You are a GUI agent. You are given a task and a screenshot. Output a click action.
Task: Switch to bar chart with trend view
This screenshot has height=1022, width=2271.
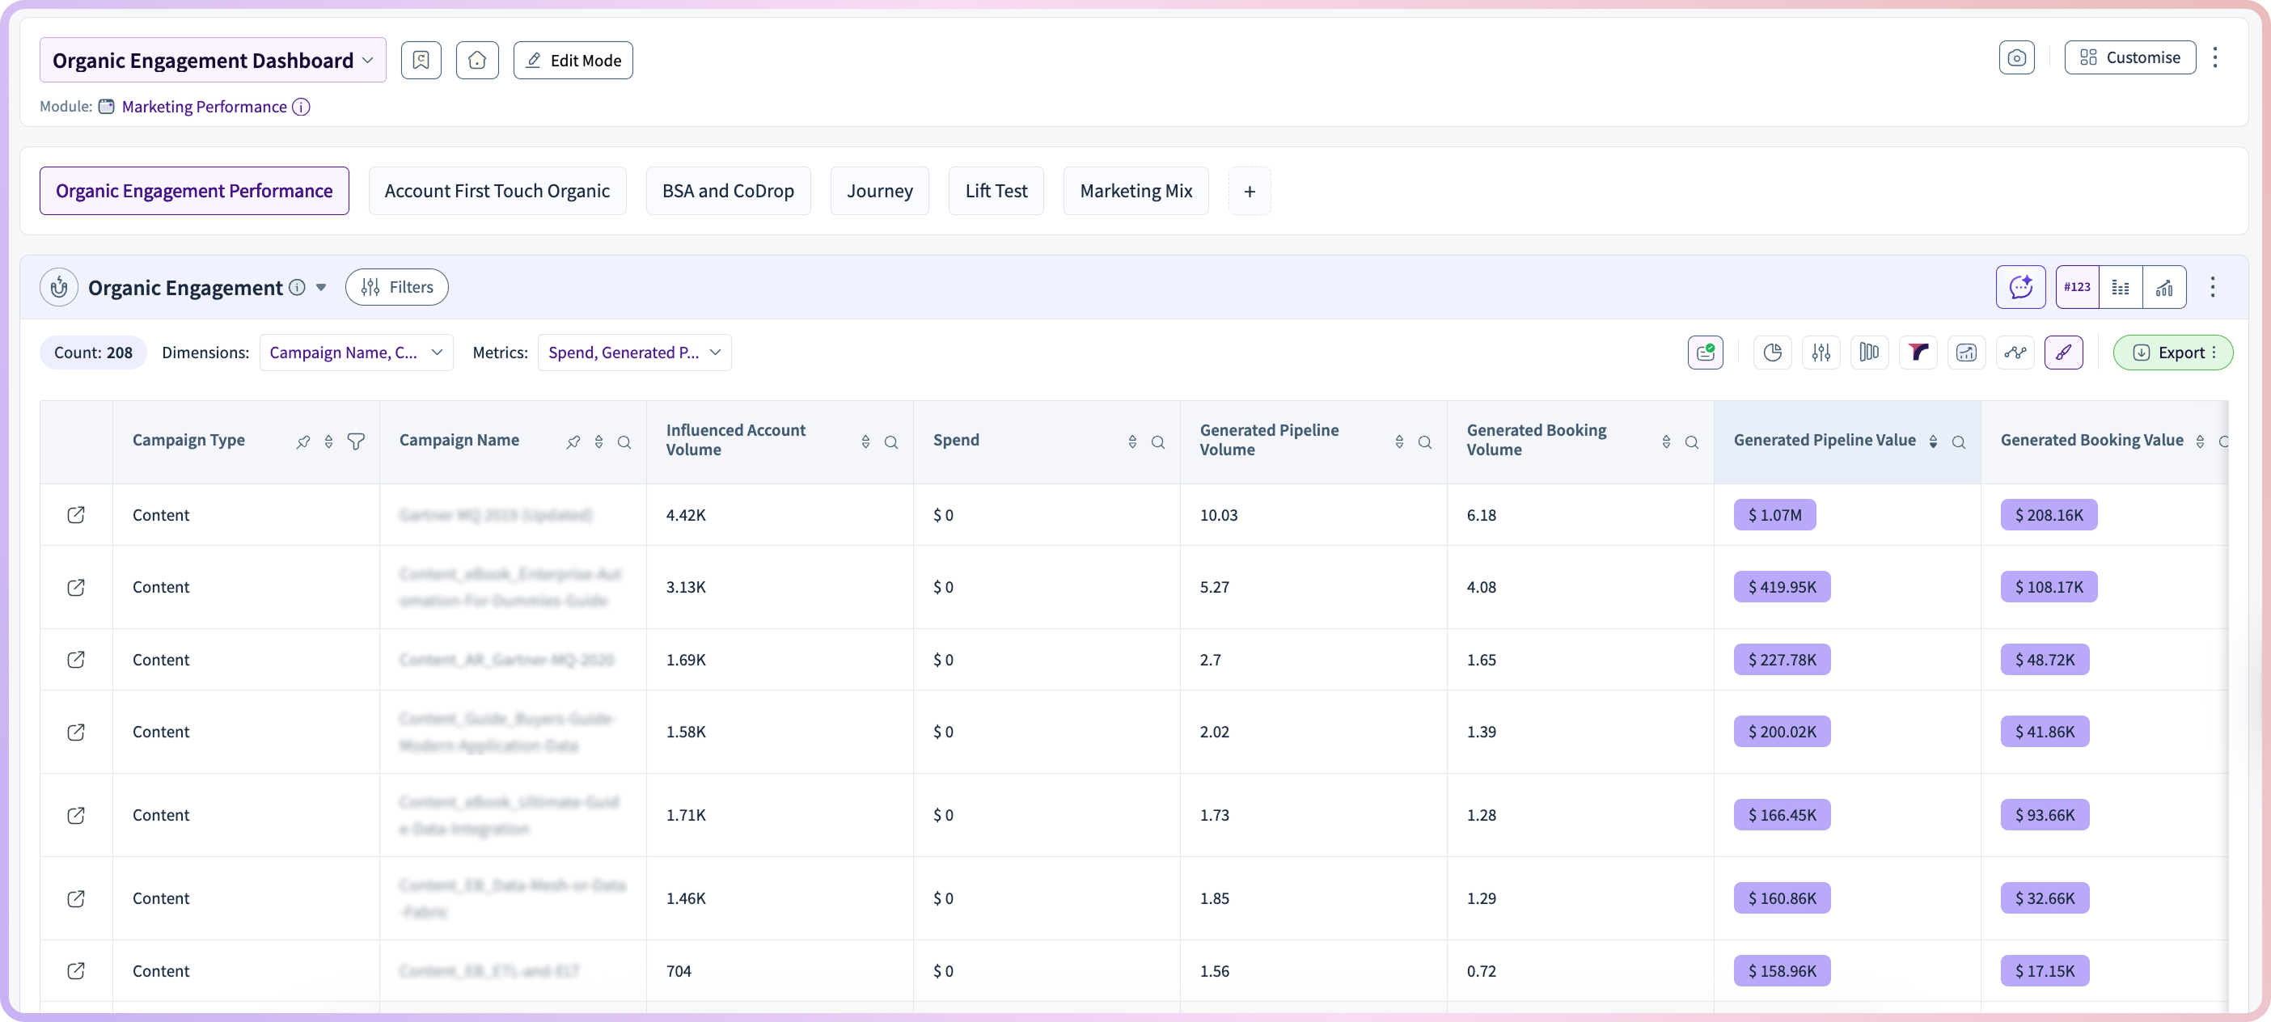click(x=2164, y=287)
